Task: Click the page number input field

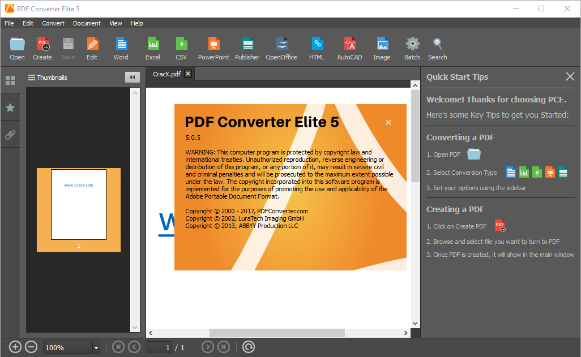Action: click(159, 347)
